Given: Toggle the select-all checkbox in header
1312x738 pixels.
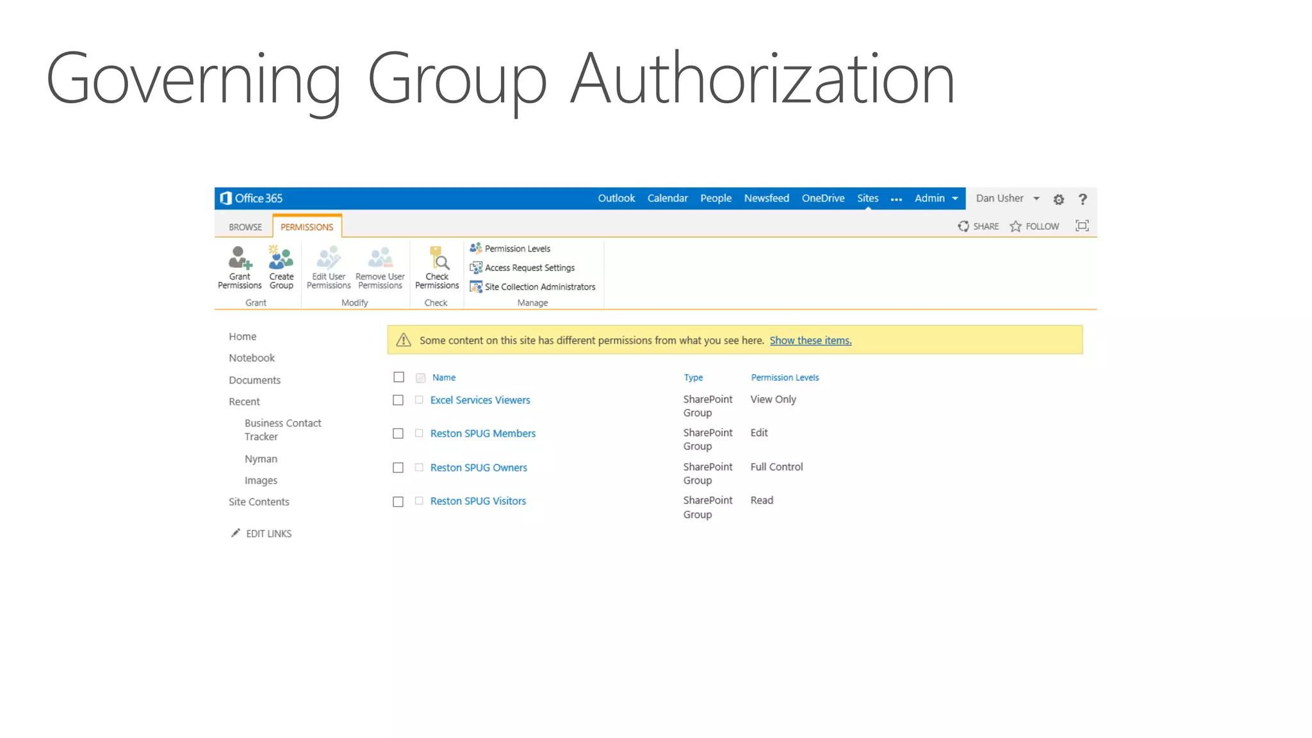Looking at the screenshot, I should [398, 377].
